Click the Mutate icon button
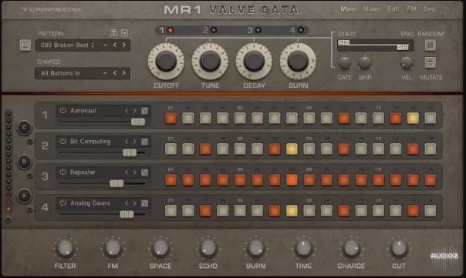 (x=430, y=62)
